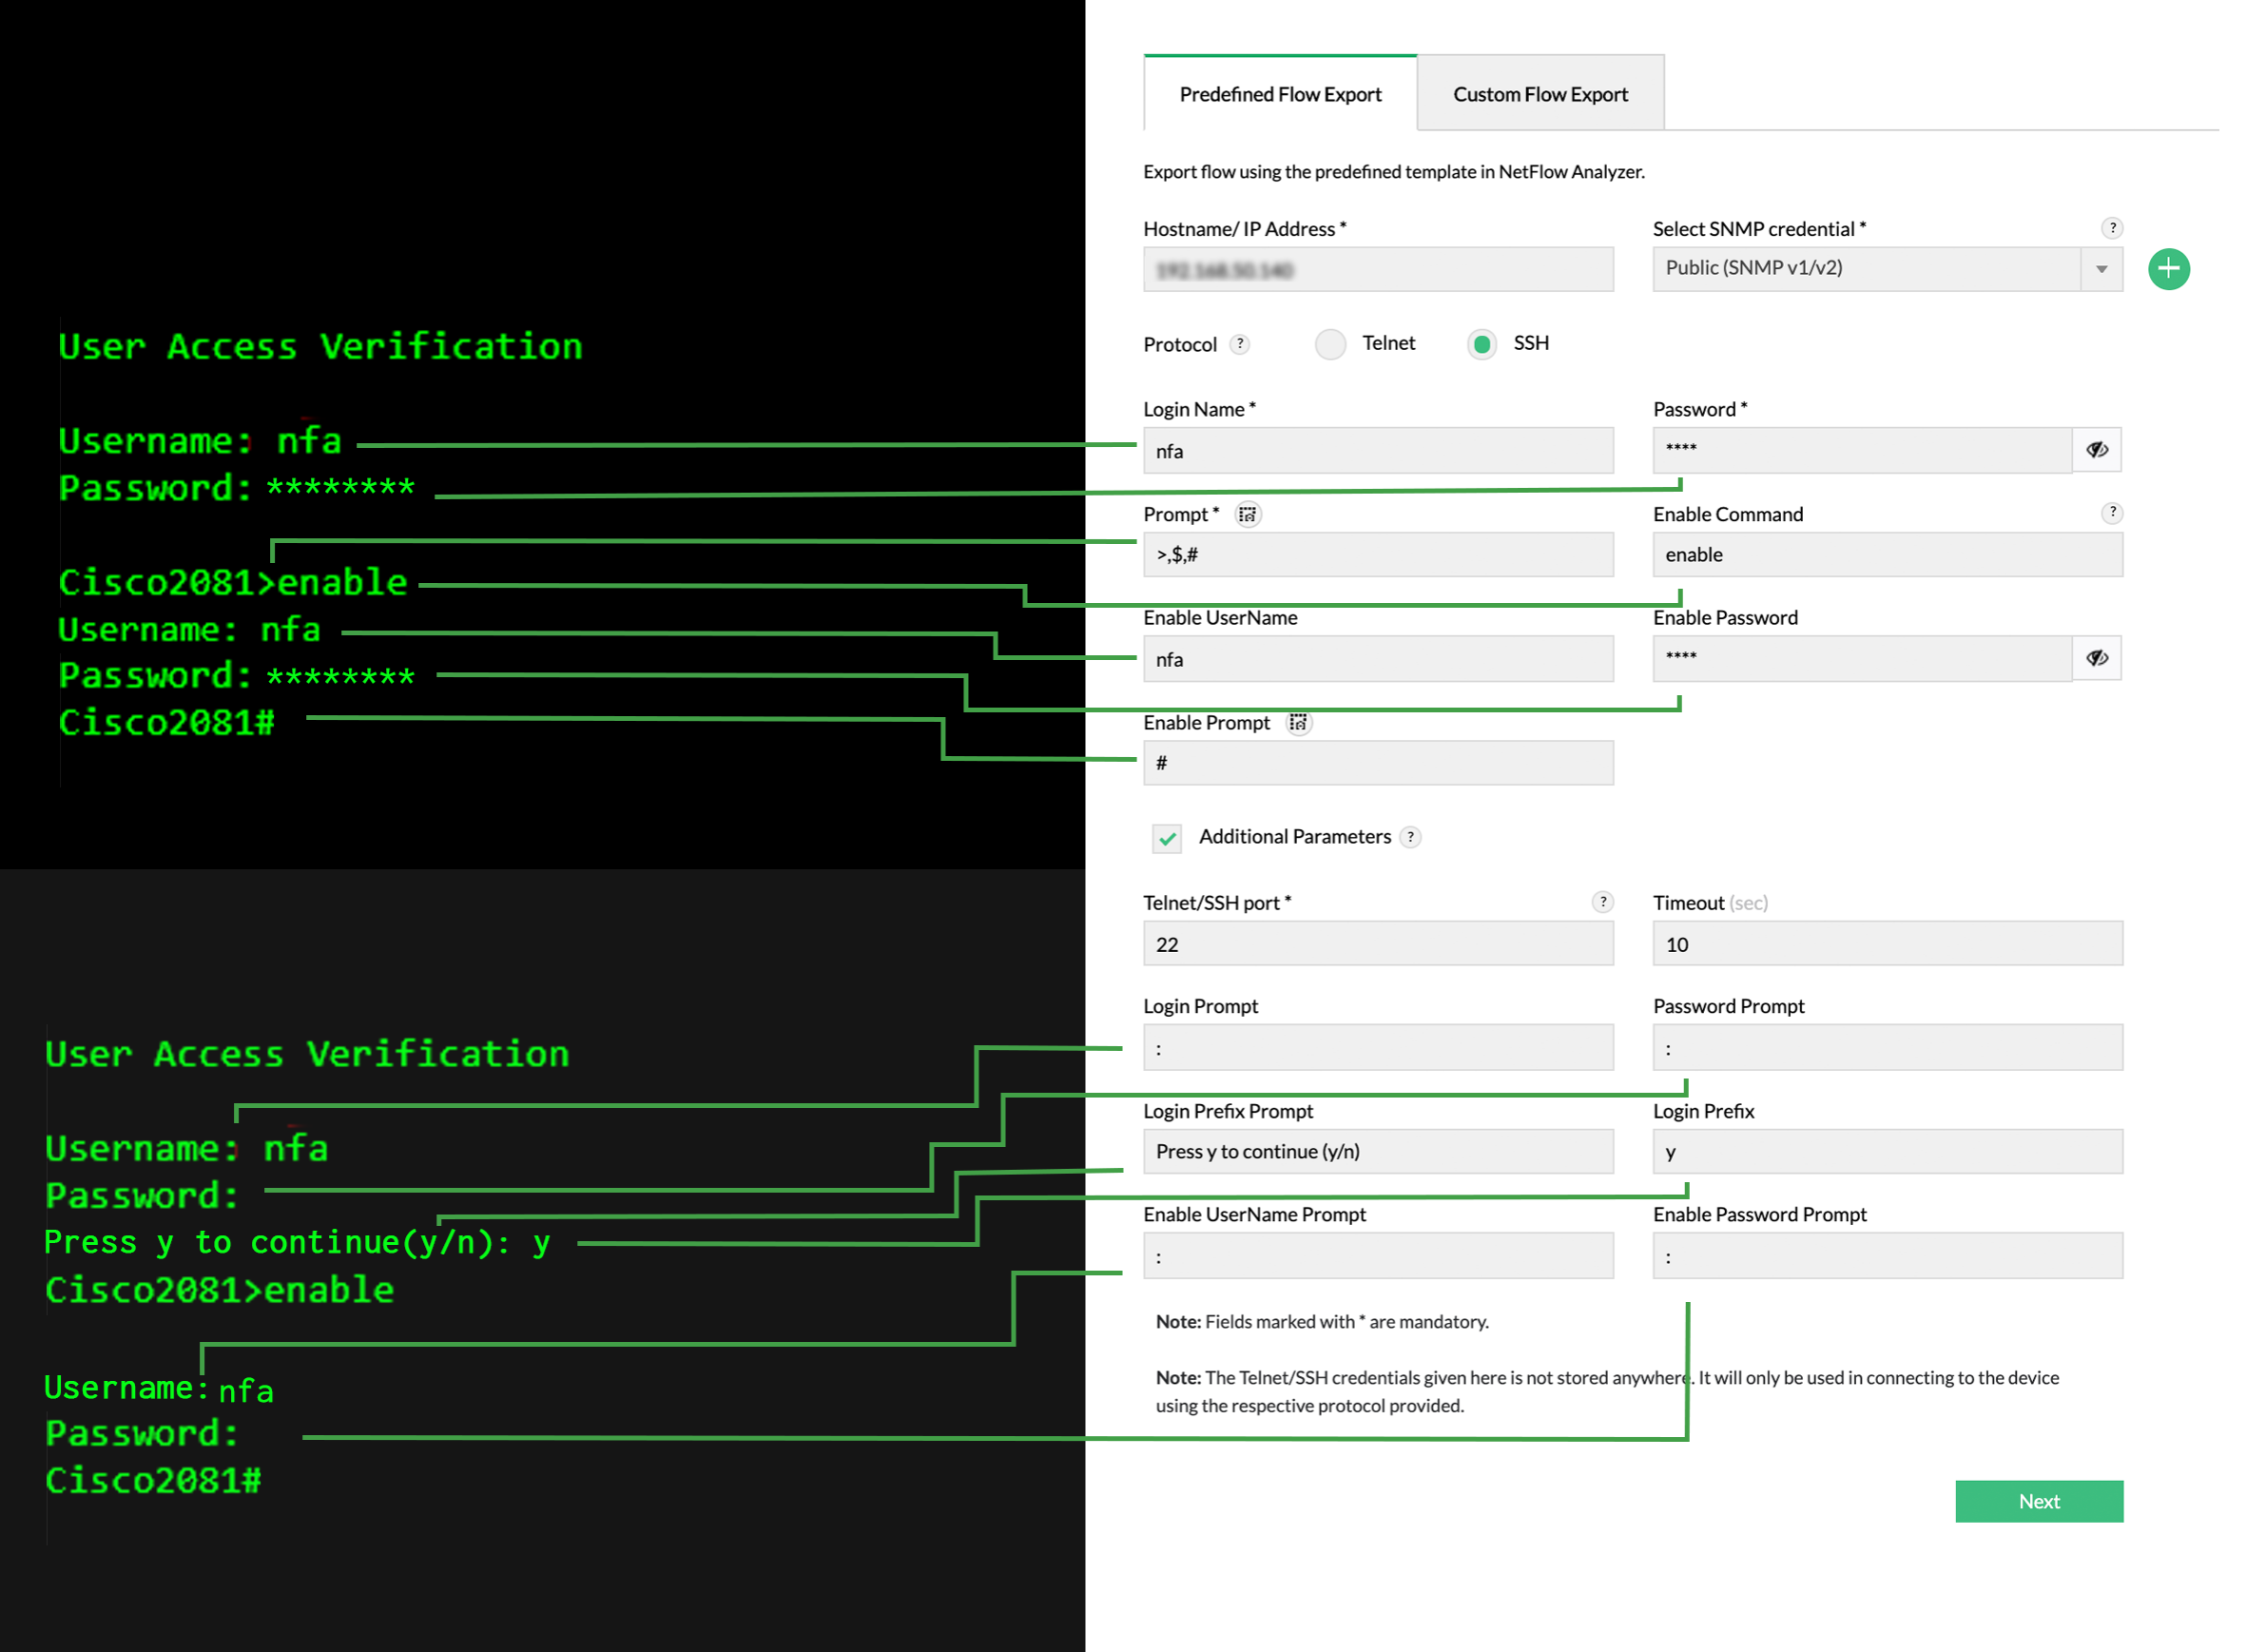Click the Protocol help question mark icon
The height and width of the screenshot is (1652, 2266).
click(x=1239, y=344)
